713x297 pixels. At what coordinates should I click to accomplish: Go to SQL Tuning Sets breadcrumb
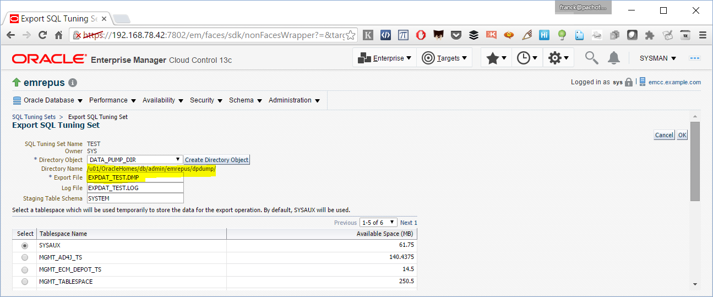(x=34, y=117)
